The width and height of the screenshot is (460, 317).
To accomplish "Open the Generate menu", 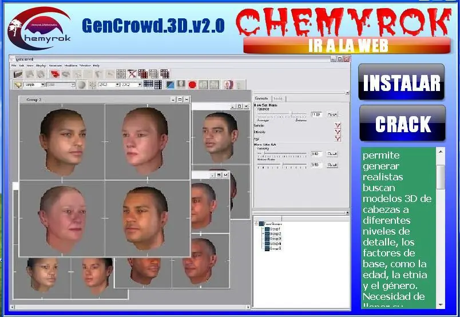I will pyautogui.click(x=55, y=65).
